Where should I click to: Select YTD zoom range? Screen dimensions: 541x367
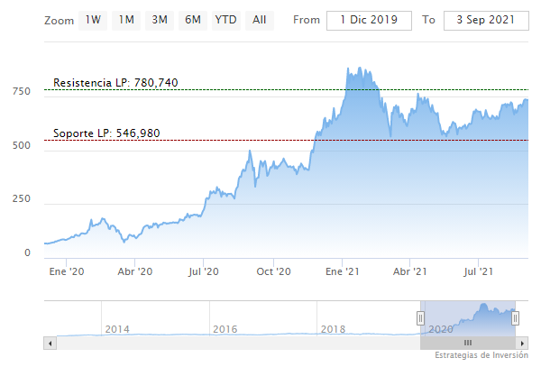(x=225, y=20)
